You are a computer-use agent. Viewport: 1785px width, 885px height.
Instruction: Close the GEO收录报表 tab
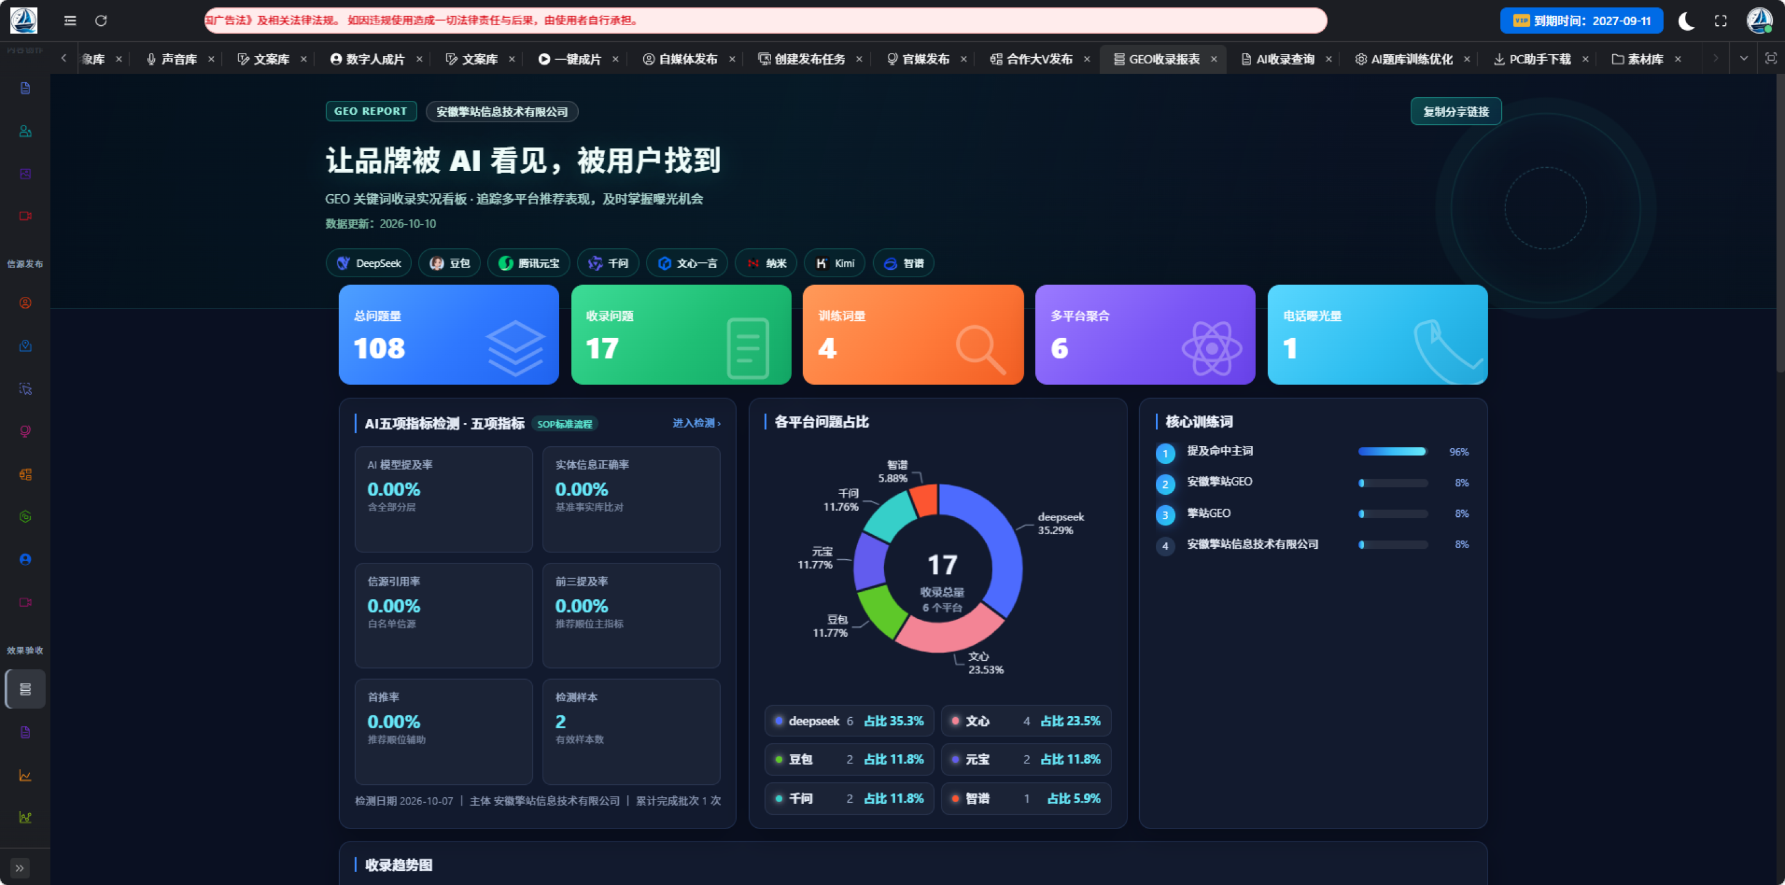[1214, 60]
